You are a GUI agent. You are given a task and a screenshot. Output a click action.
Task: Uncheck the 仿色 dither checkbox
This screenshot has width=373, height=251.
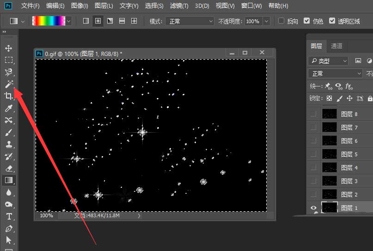click(306, 21)
